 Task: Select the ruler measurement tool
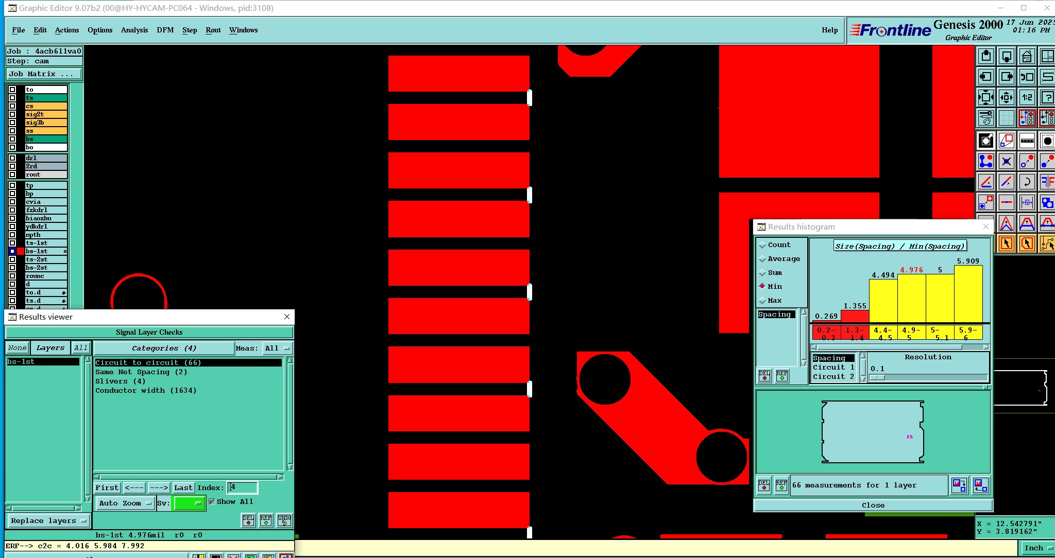[x=1027, y=140]
